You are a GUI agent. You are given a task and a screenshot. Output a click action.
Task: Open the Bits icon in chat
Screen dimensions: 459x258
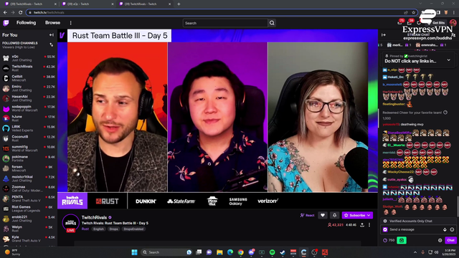445,229
